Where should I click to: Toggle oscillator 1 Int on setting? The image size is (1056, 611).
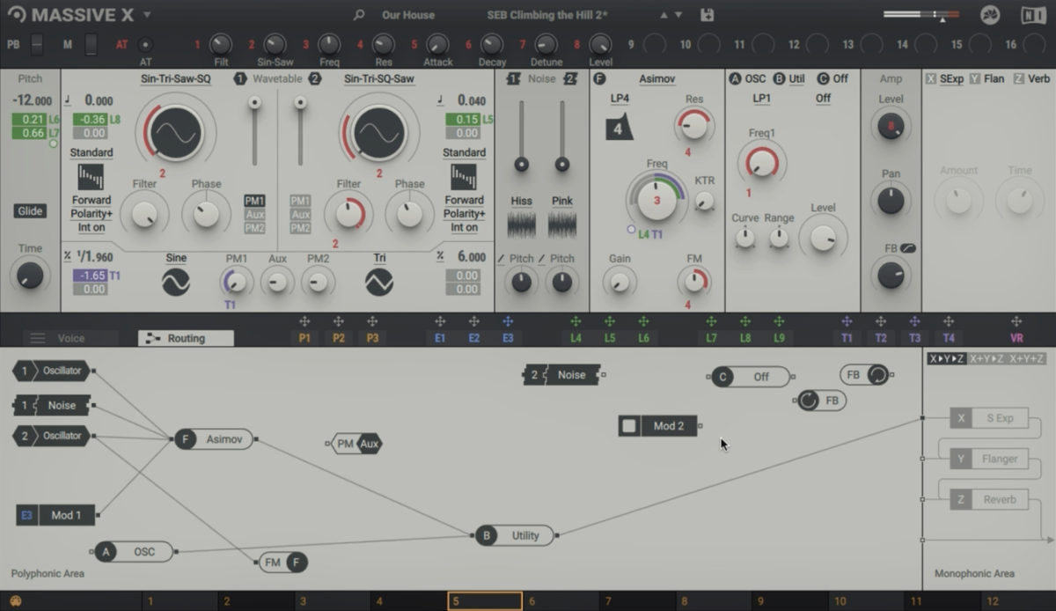tap(92, 228)
